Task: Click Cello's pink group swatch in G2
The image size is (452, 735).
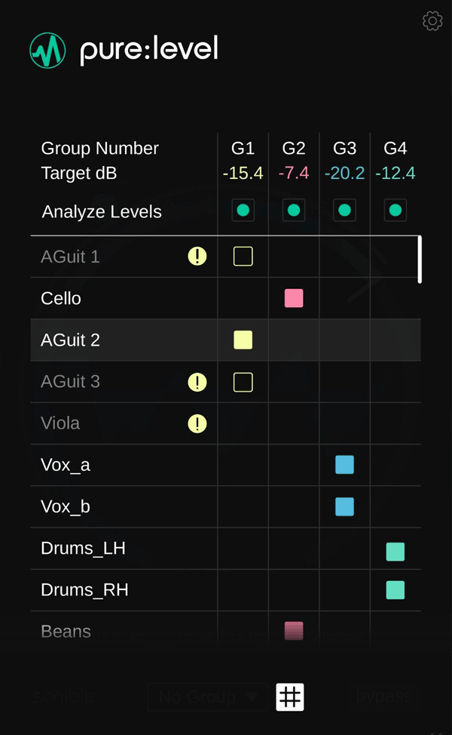Action: pyautogui.click(x=293, y=298)
